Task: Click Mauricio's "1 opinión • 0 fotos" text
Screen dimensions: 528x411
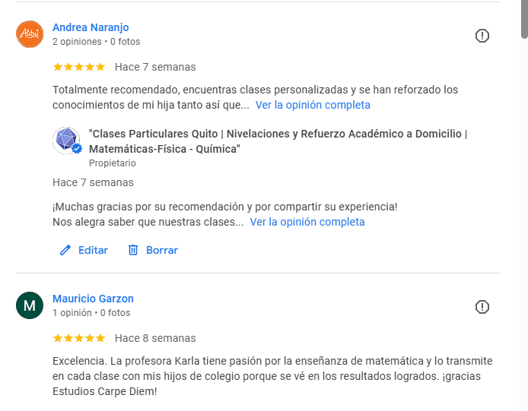Action: click(91, 312)
